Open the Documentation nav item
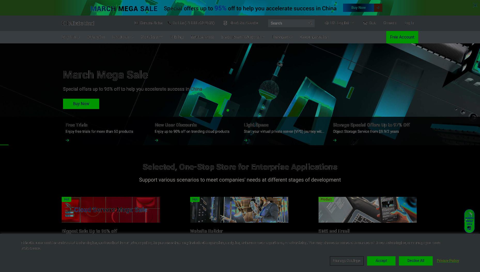The height and width of the screenshot is (272, 480). 314,37
